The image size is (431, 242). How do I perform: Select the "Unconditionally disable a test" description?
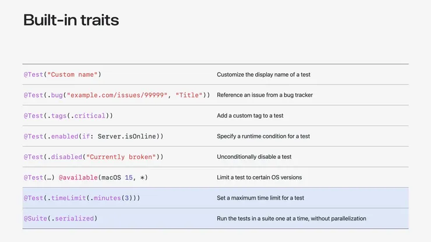point(254,157)
